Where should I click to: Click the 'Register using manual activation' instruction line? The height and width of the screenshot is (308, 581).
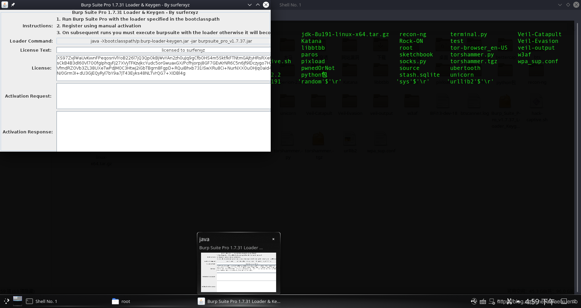point(99,26)
